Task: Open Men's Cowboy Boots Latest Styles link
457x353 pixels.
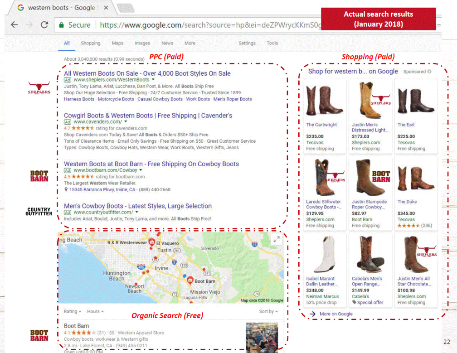Action: tap(137, 206)
